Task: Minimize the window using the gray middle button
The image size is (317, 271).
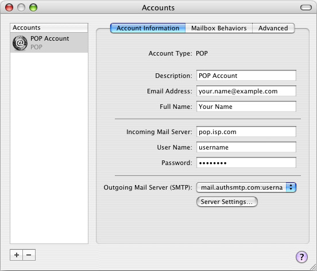Action: pos(21,7)
